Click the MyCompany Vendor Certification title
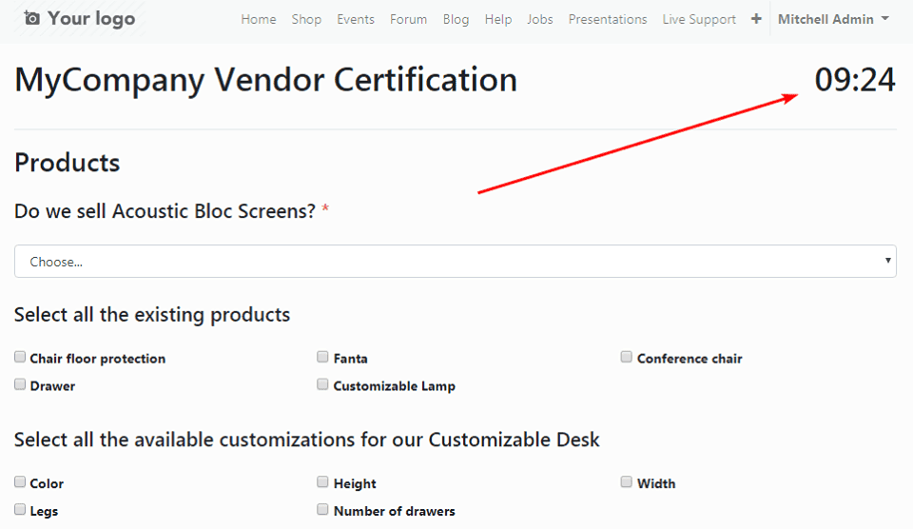 pyautogui.click(x=265, y=81)
